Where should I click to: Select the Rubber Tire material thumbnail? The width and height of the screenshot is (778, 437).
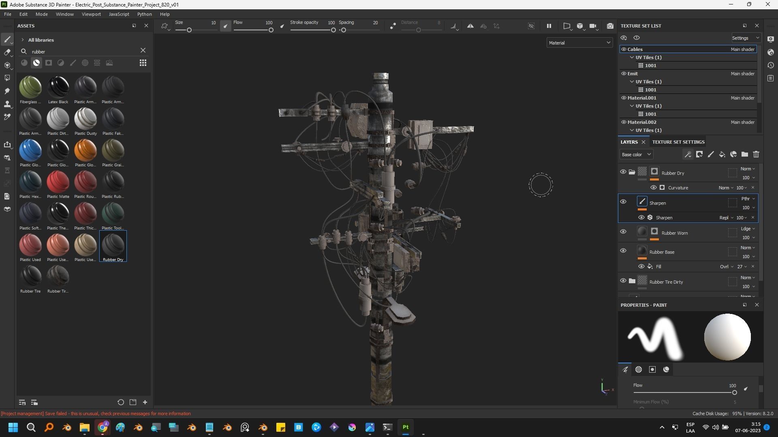(30, 276)
